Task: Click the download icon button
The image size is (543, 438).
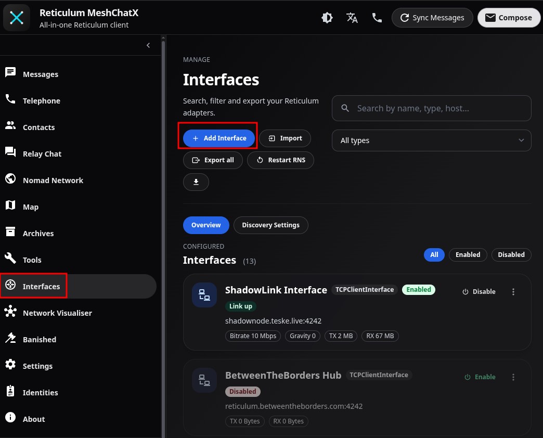Action: (196, 182)
